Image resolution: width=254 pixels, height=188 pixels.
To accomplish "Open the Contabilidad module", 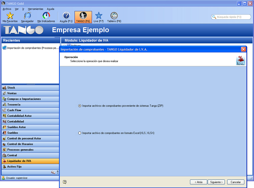I will [x=30, y=122].
